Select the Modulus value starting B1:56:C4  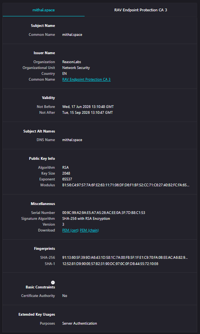click(126, 185)
